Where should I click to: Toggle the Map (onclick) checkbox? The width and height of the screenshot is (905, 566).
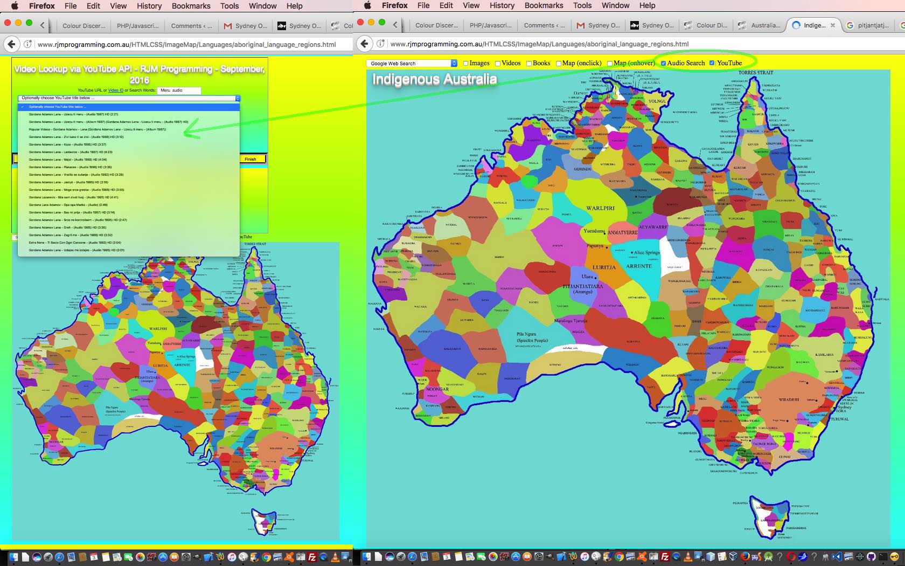point(559,64)
